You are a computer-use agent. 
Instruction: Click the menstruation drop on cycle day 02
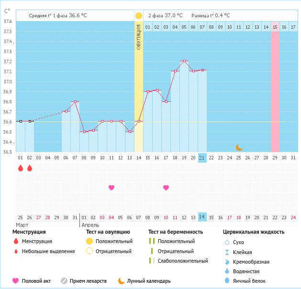click(30, 168)
